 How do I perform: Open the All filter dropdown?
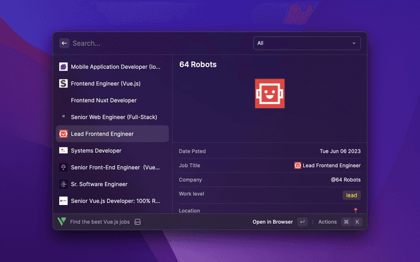[x=306, y=43]
